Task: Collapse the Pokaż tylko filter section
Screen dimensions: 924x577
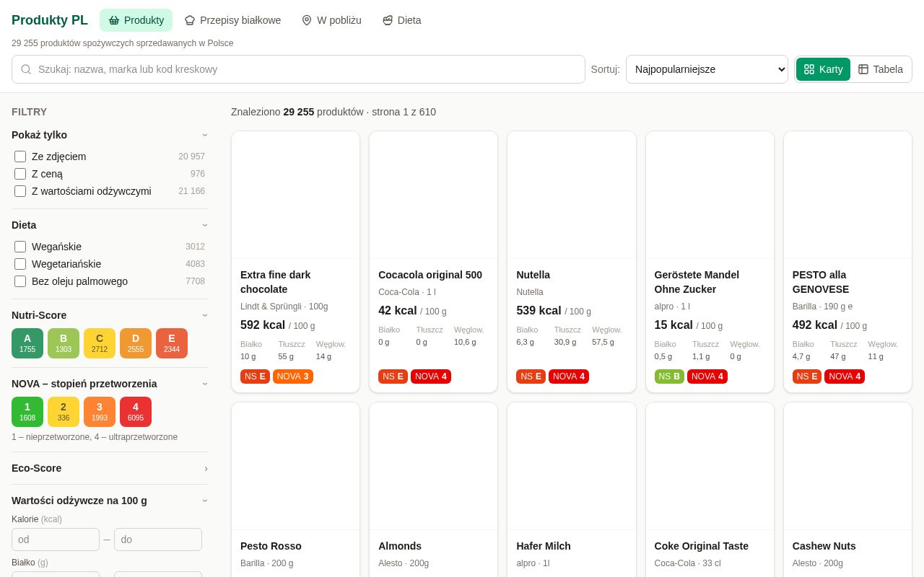Action: click(x=110, y=135)
